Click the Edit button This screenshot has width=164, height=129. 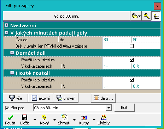(124, 107)
